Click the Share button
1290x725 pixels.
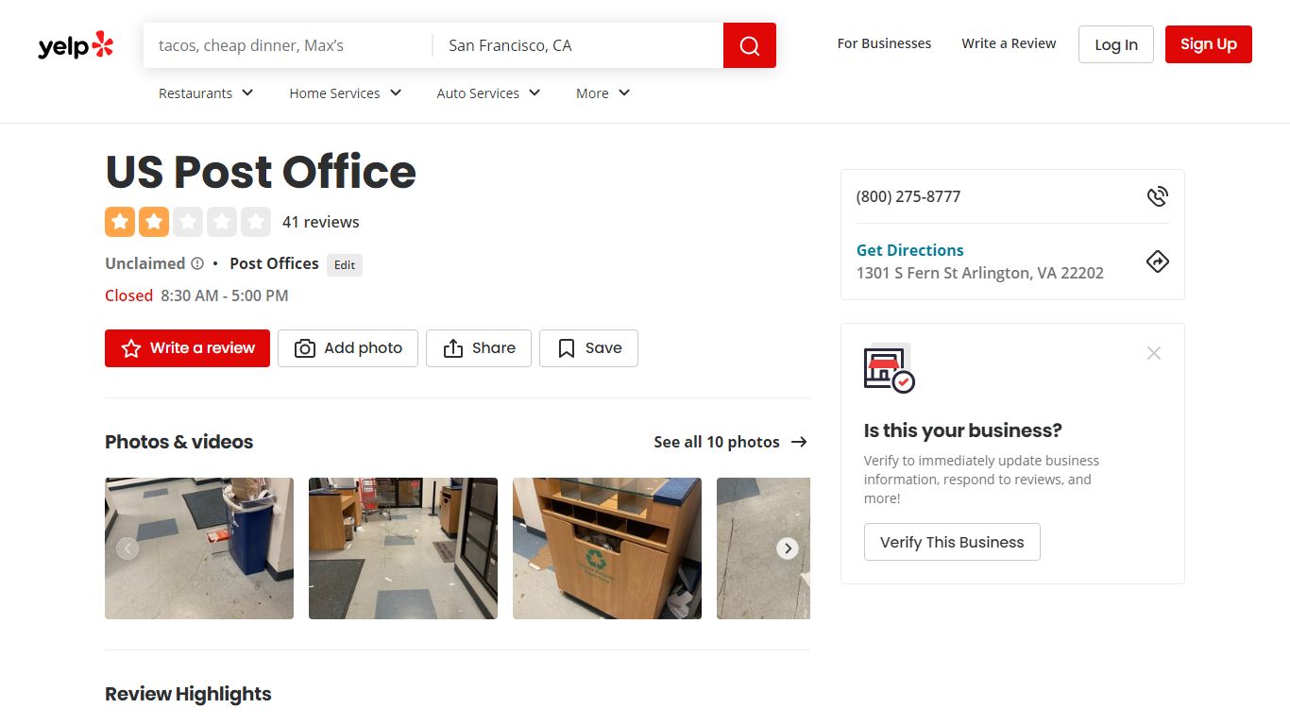point(479,348)
